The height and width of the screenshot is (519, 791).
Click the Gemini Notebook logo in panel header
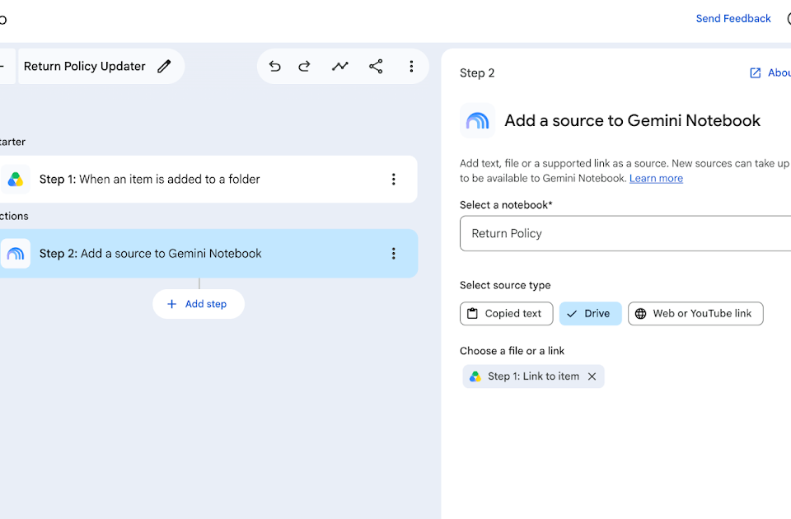pos(477,120)
